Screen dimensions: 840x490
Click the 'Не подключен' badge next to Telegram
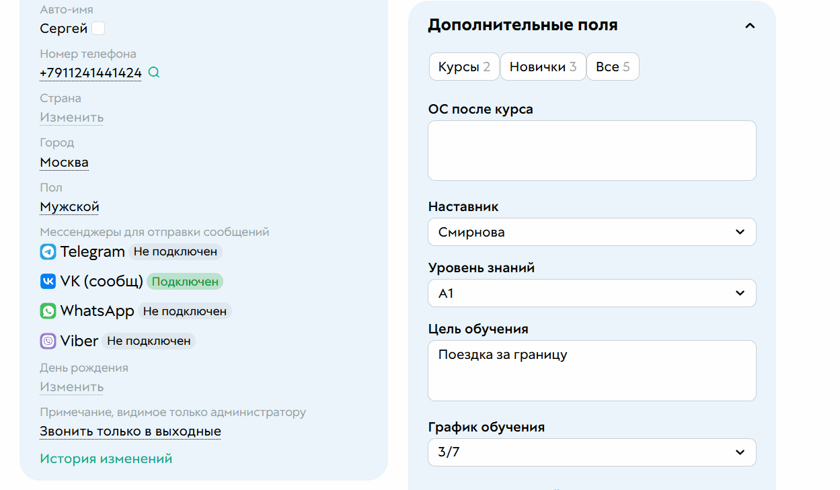pyautogui.click(x=176, y=252)
